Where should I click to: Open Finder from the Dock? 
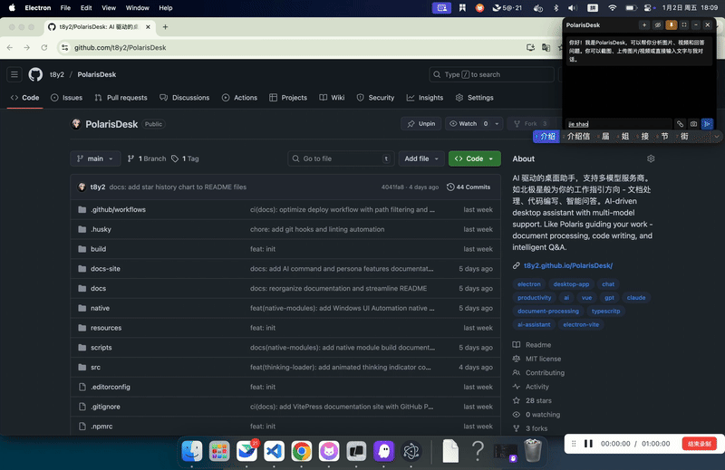pyautogui.click(x=192, y=451)
